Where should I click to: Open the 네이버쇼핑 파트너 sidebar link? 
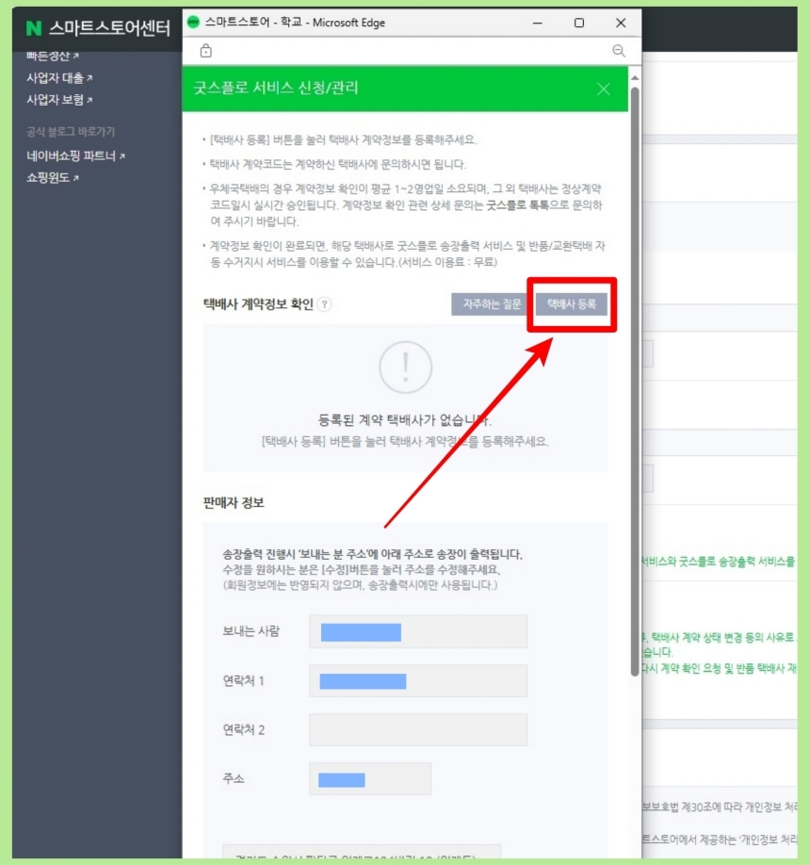point(75,156)
